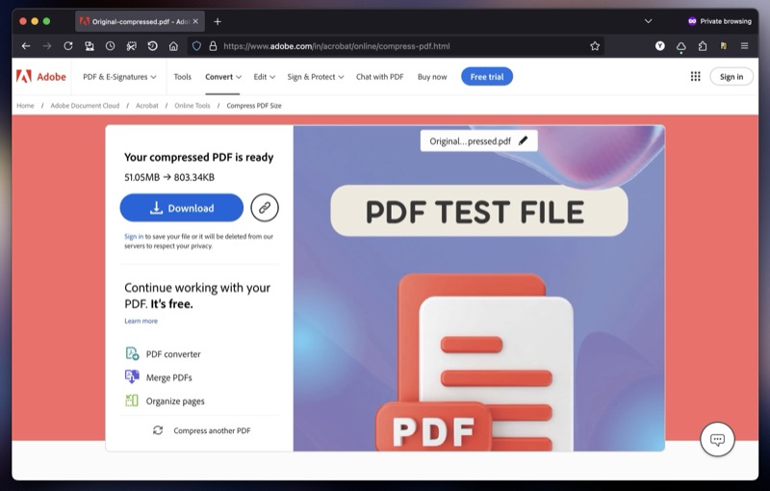The width and height of the screenshot is (770, 491).
Task: Expand the PDF & E-Signatures dropdown
Action: point(119,77)
